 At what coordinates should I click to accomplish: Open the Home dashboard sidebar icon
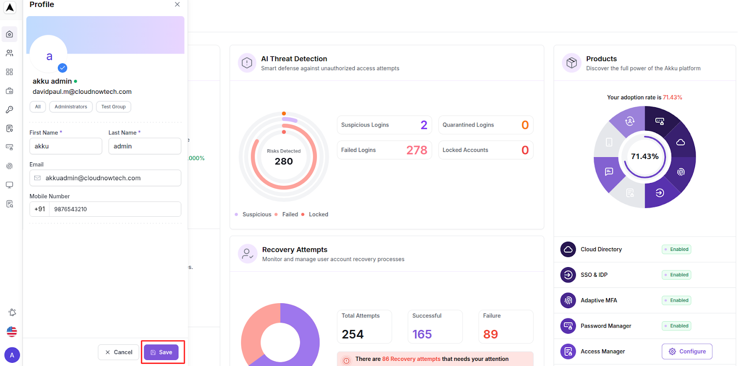point(9,34)
